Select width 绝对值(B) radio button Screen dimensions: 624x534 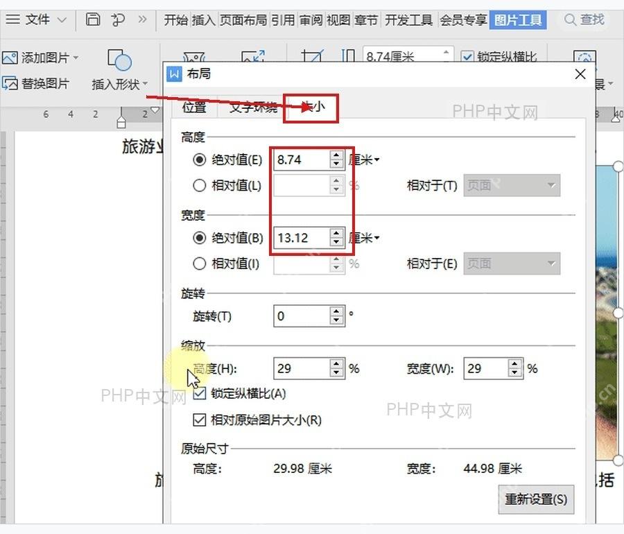tap(200, 238)
